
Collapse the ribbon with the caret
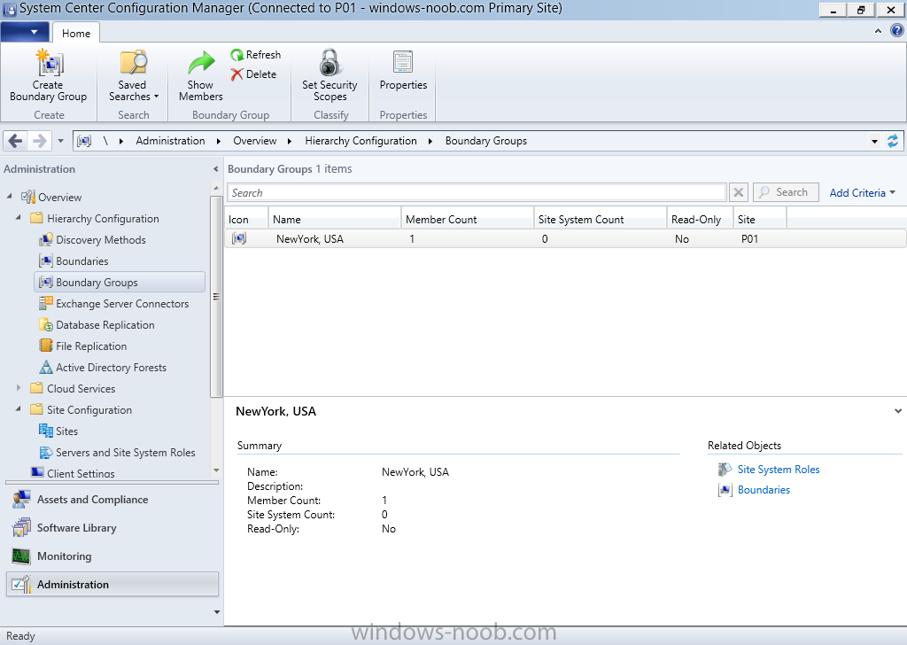878,31
